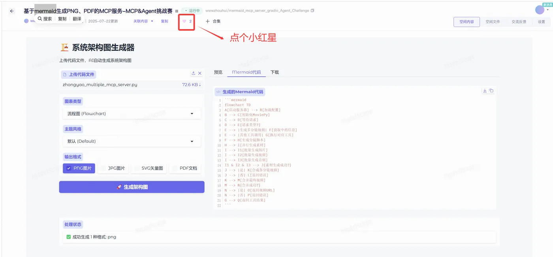Expand the account menu arrow beside avatar
This screenshot has height=257, width=553.
(x=548, y=10)
